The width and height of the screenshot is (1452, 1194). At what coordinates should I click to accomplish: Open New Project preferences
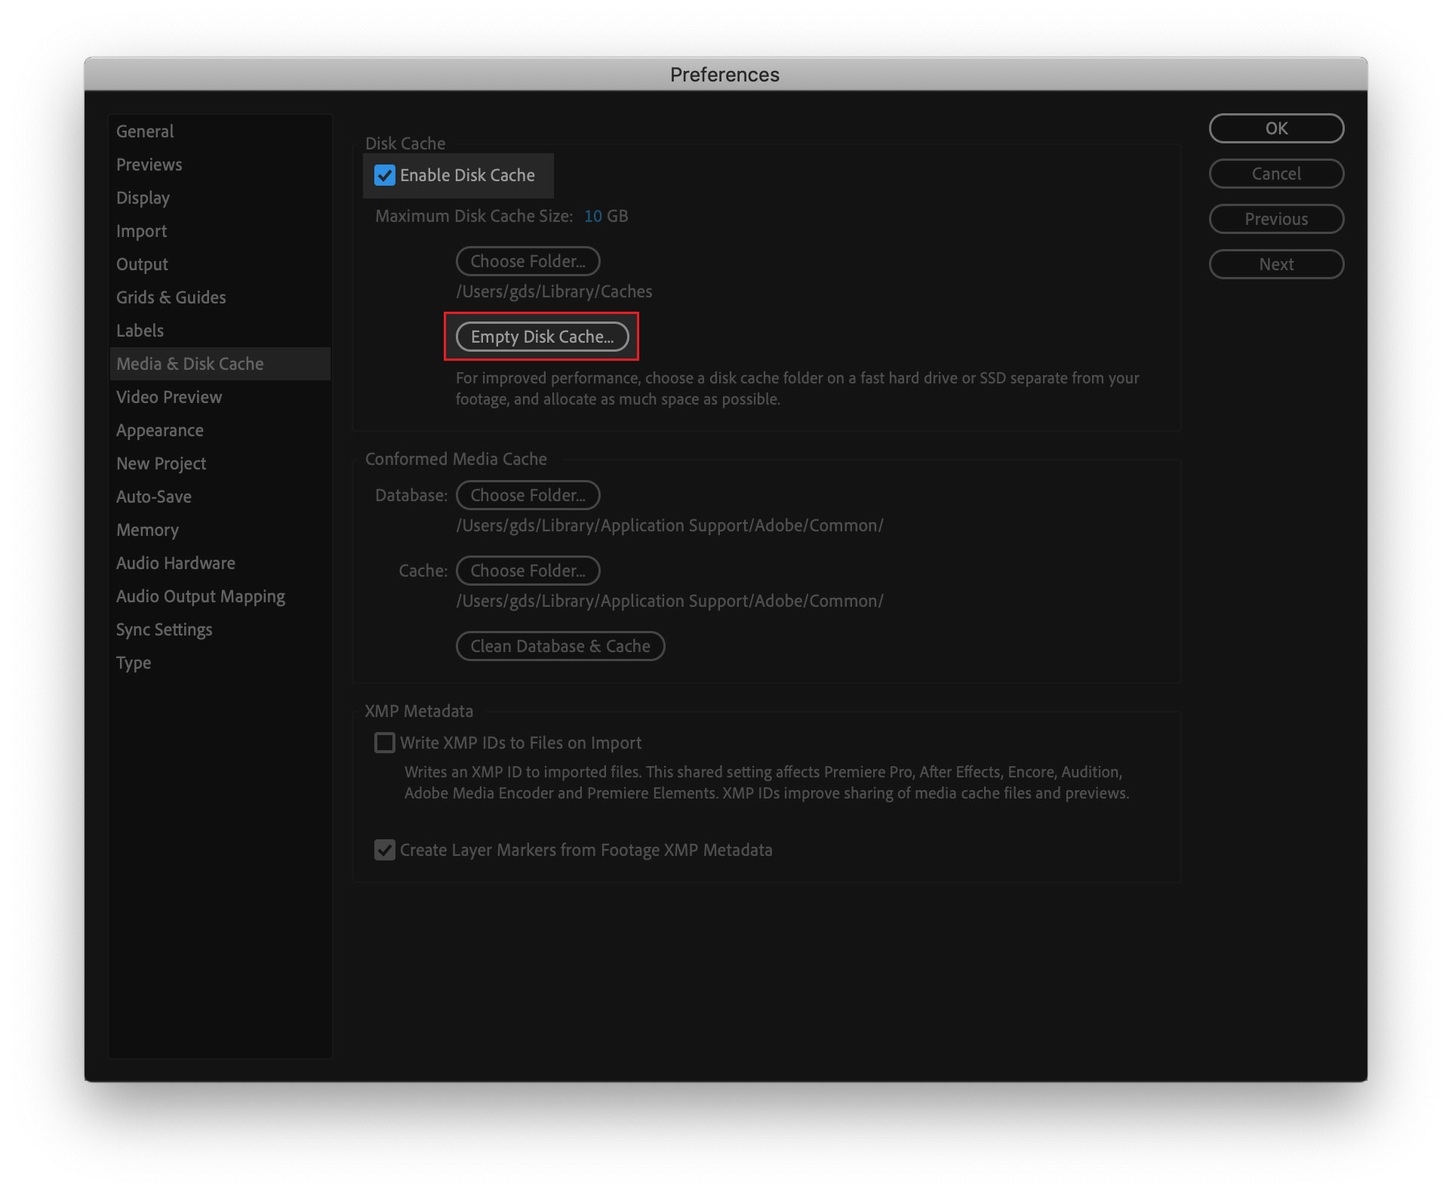(220, 463)
